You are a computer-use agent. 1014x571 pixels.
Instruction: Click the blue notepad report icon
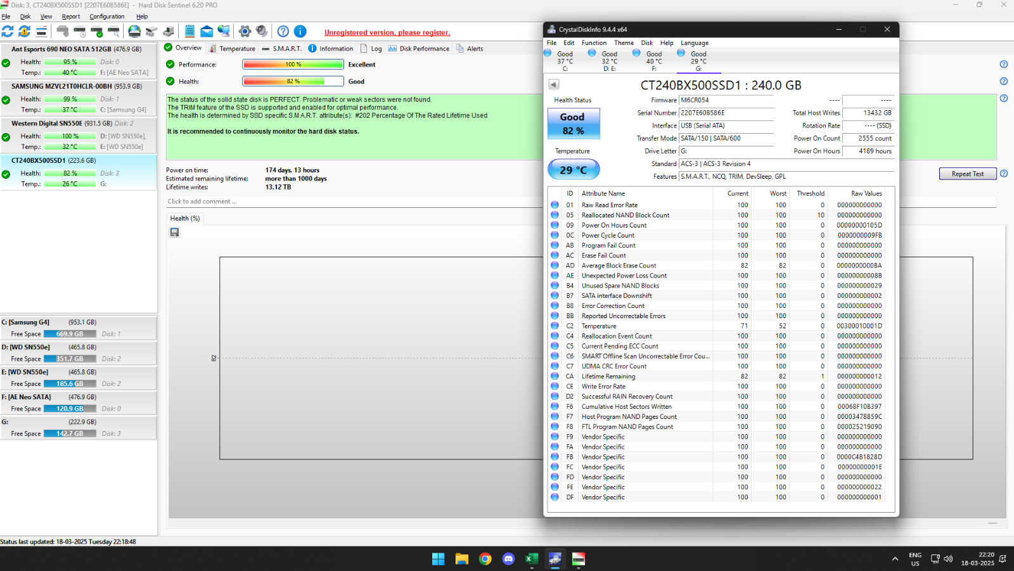tap(189, 31)
